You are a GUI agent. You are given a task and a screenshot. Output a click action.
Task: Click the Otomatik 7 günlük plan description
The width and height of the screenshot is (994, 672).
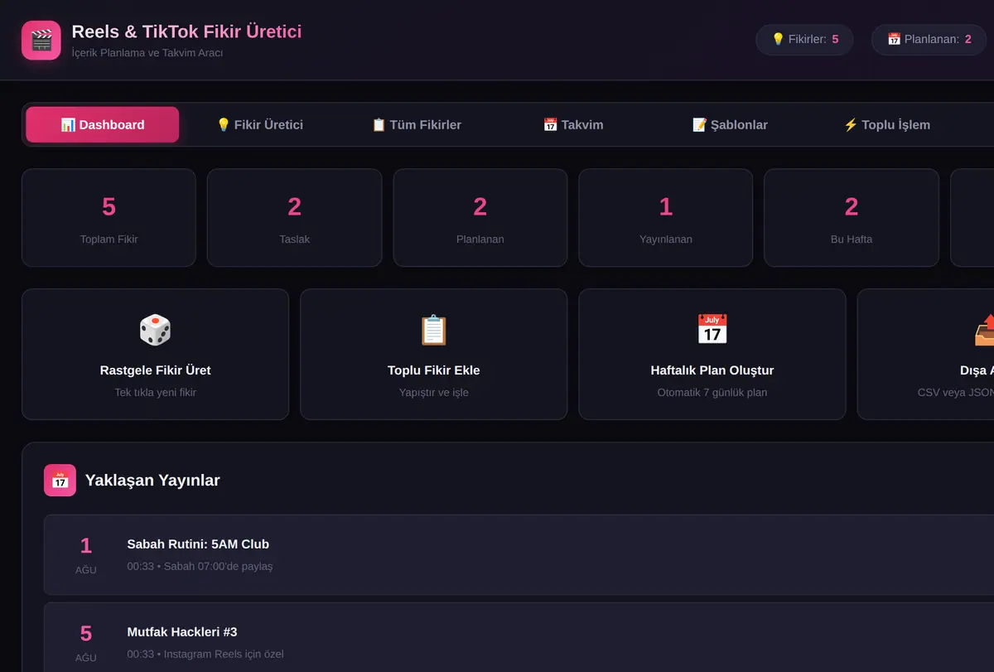tap(712, 393)
